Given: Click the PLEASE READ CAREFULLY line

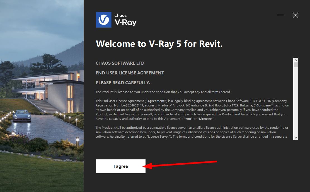Looking at the screenshot, I should pos(123,82).
